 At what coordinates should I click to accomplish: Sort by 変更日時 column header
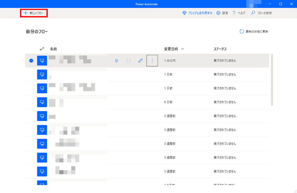click(x=171, y=49)
